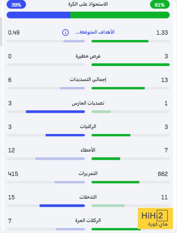
Task: Click the possession bar's green segment
Action: (120, 15)
